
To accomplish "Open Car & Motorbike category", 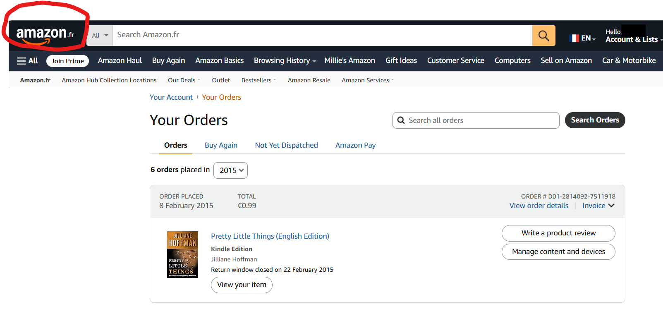I will point(629,60).
